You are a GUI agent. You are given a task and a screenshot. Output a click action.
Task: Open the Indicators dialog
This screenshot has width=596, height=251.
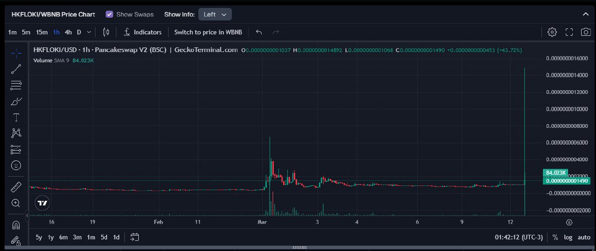coord(143,32)
